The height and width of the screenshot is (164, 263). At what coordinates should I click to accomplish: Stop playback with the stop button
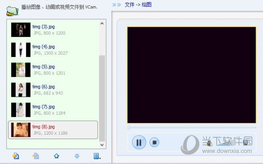(154, 142)
